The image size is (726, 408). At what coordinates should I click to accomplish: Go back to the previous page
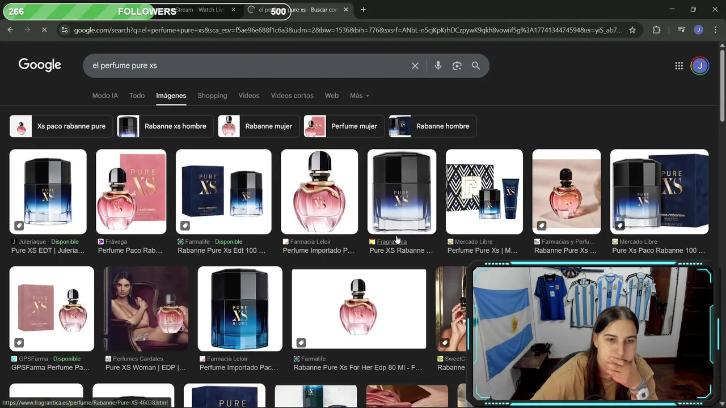(10, 30)
